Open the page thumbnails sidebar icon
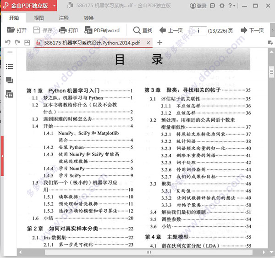275x258 pixels. pos(10,80)
